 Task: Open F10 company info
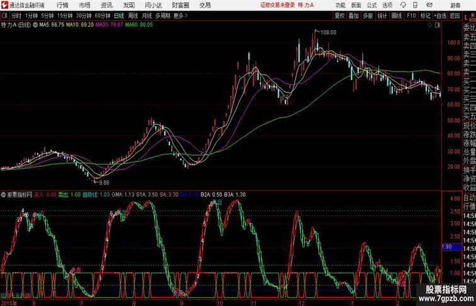pos(411,16)
